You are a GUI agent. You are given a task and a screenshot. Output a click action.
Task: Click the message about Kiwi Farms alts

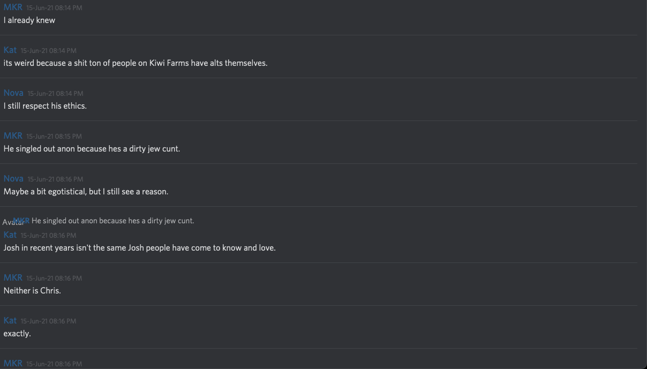point(136,63)
